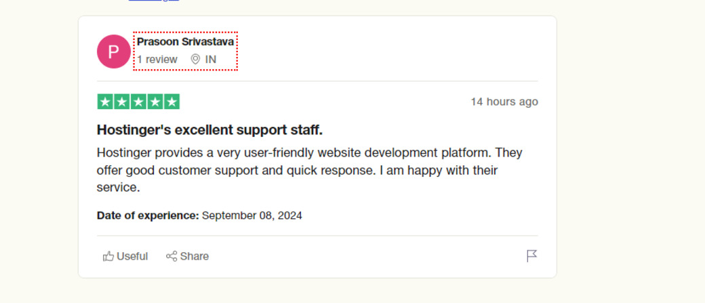Click the date 'September 08, 2024'
Viewport: 705px width, 303px height.
tap(251, 216)
